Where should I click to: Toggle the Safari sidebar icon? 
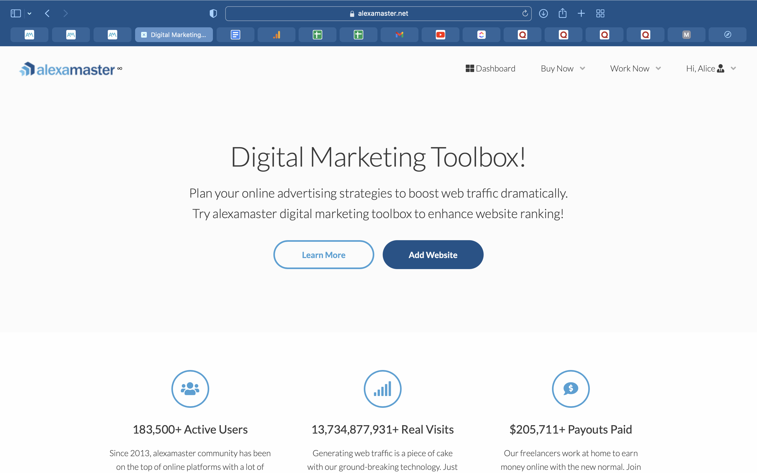click(16, 13)
